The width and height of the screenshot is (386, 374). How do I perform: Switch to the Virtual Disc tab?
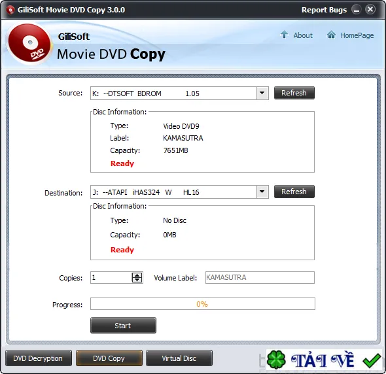point(179,358)
